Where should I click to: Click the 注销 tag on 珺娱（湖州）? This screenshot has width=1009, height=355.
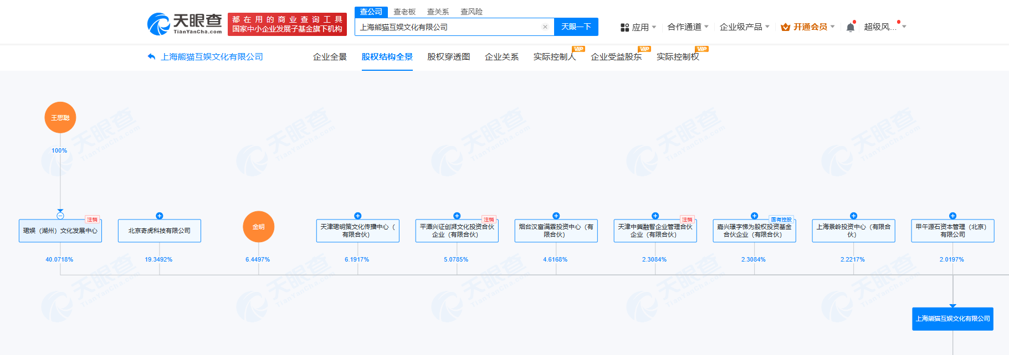point(92,220)
